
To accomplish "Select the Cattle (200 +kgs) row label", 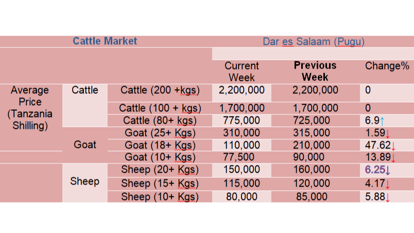I will click(x=160, y=90).
